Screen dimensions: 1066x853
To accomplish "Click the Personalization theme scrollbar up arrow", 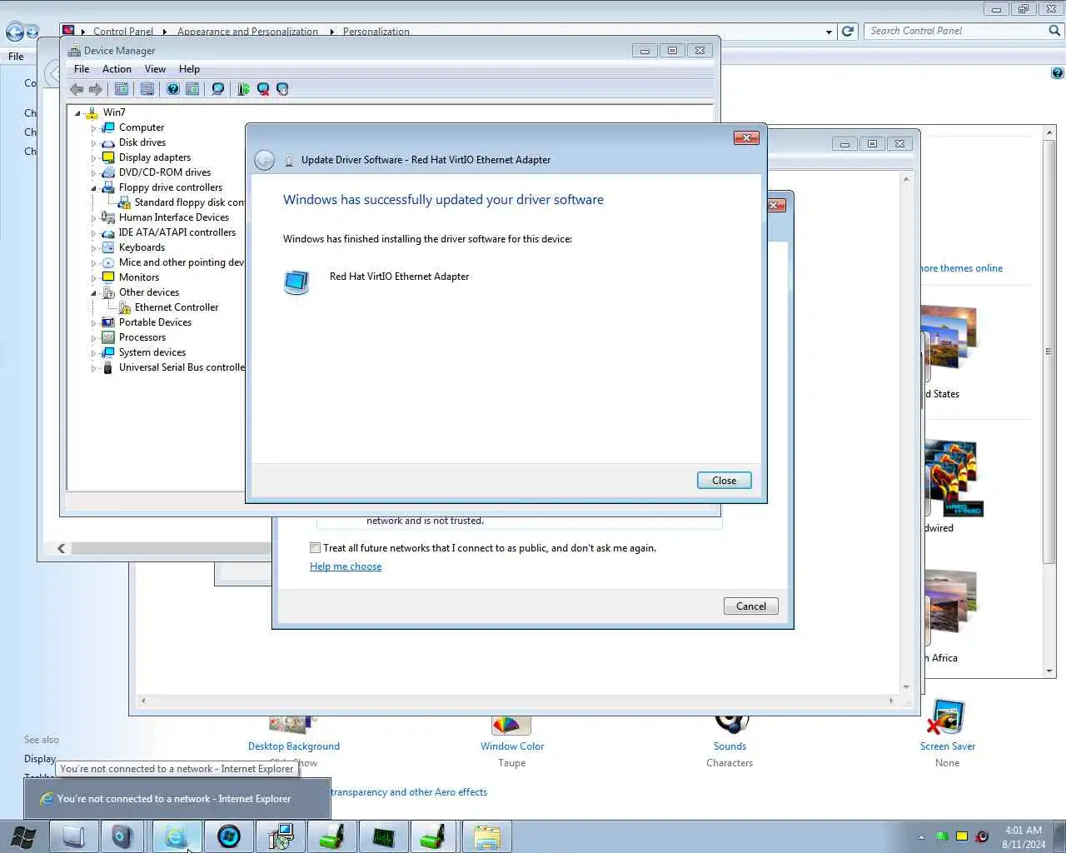I will tap(1049, 132).
